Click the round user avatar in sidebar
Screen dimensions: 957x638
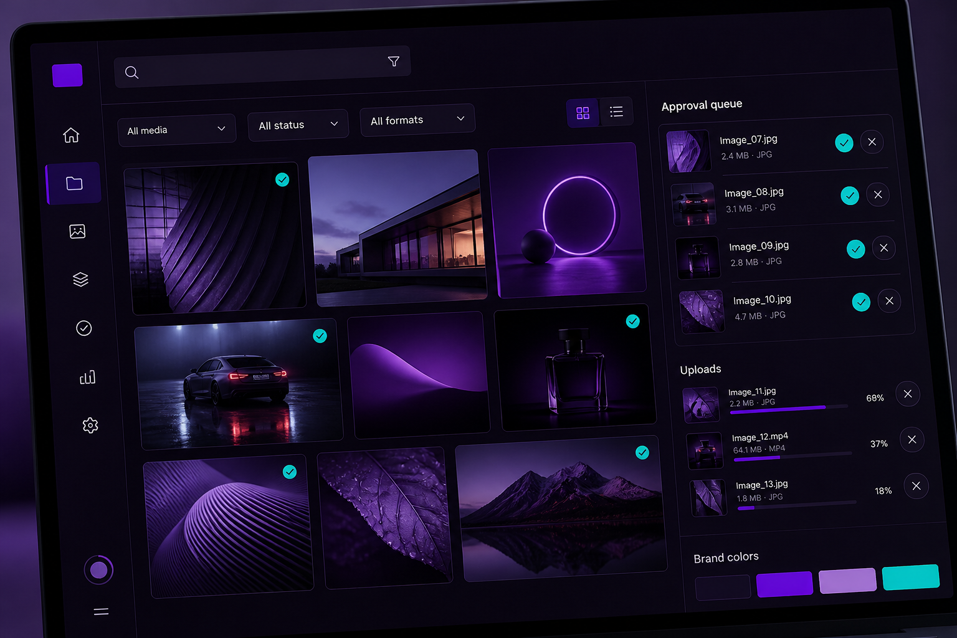pyautogui.click(x=98, y=569)
